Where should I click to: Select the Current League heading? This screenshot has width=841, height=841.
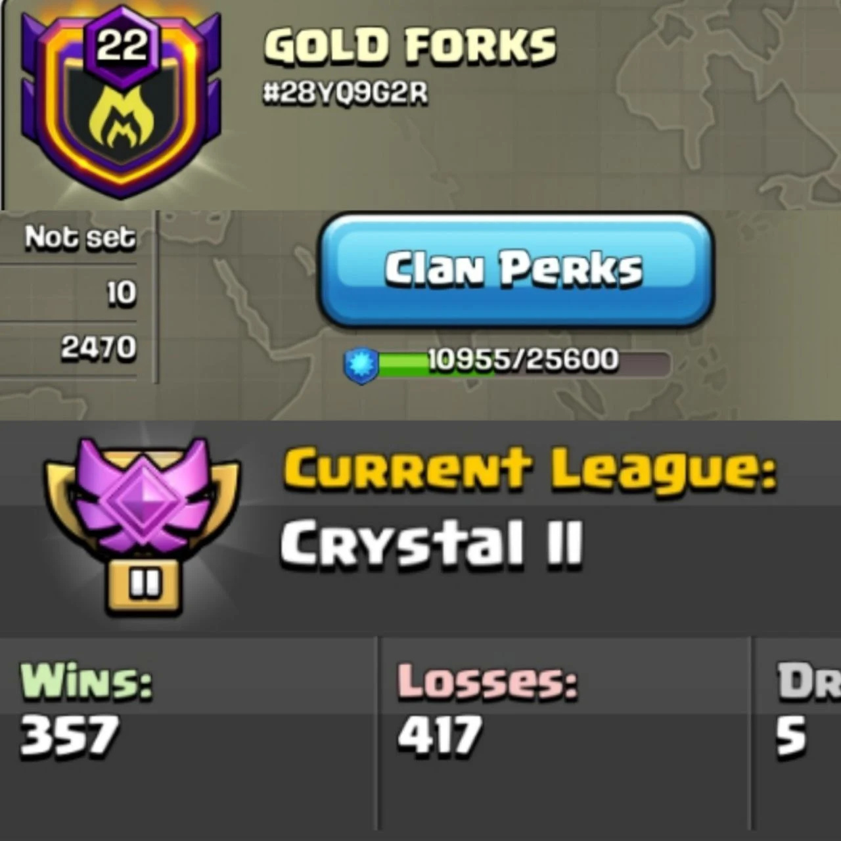(530, 469)
